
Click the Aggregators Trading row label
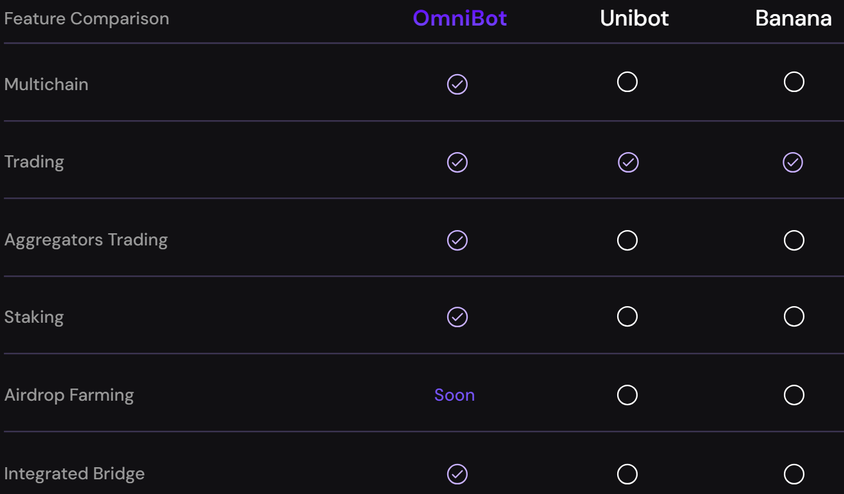click(86, 240)
